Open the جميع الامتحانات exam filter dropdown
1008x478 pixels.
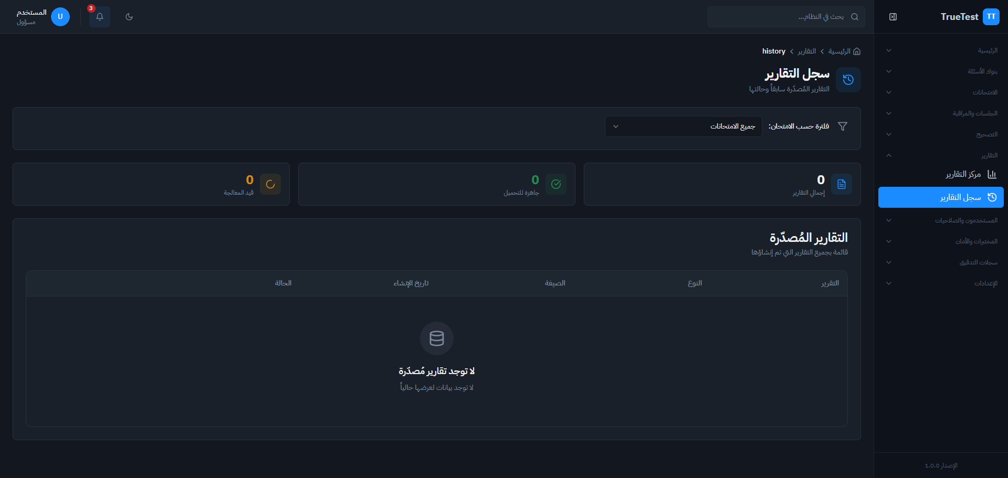point(683,126)
